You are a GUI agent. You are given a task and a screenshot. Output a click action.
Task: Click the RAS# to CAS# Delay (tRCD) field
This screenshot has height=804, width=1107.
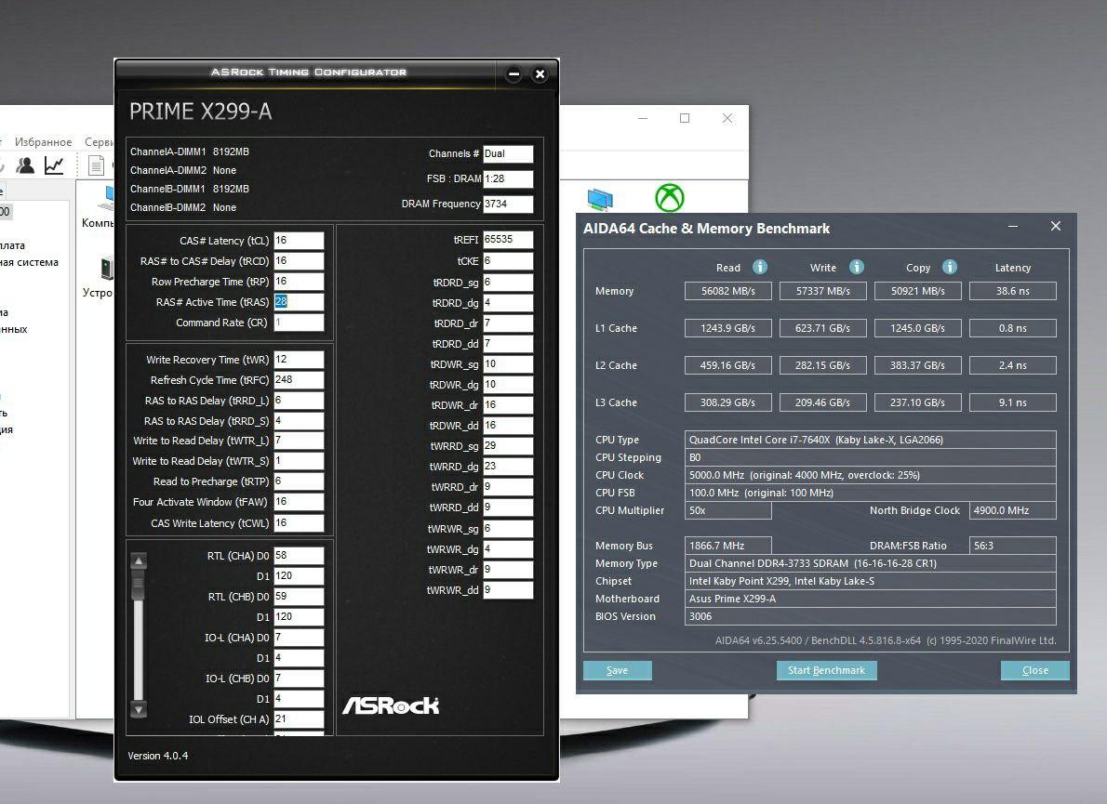299,261
